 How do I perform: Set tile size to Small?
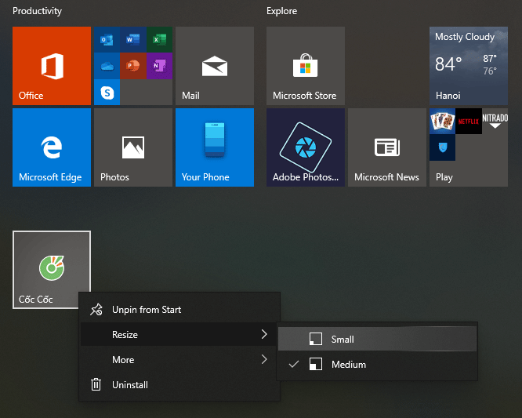(x=377, y=339)
